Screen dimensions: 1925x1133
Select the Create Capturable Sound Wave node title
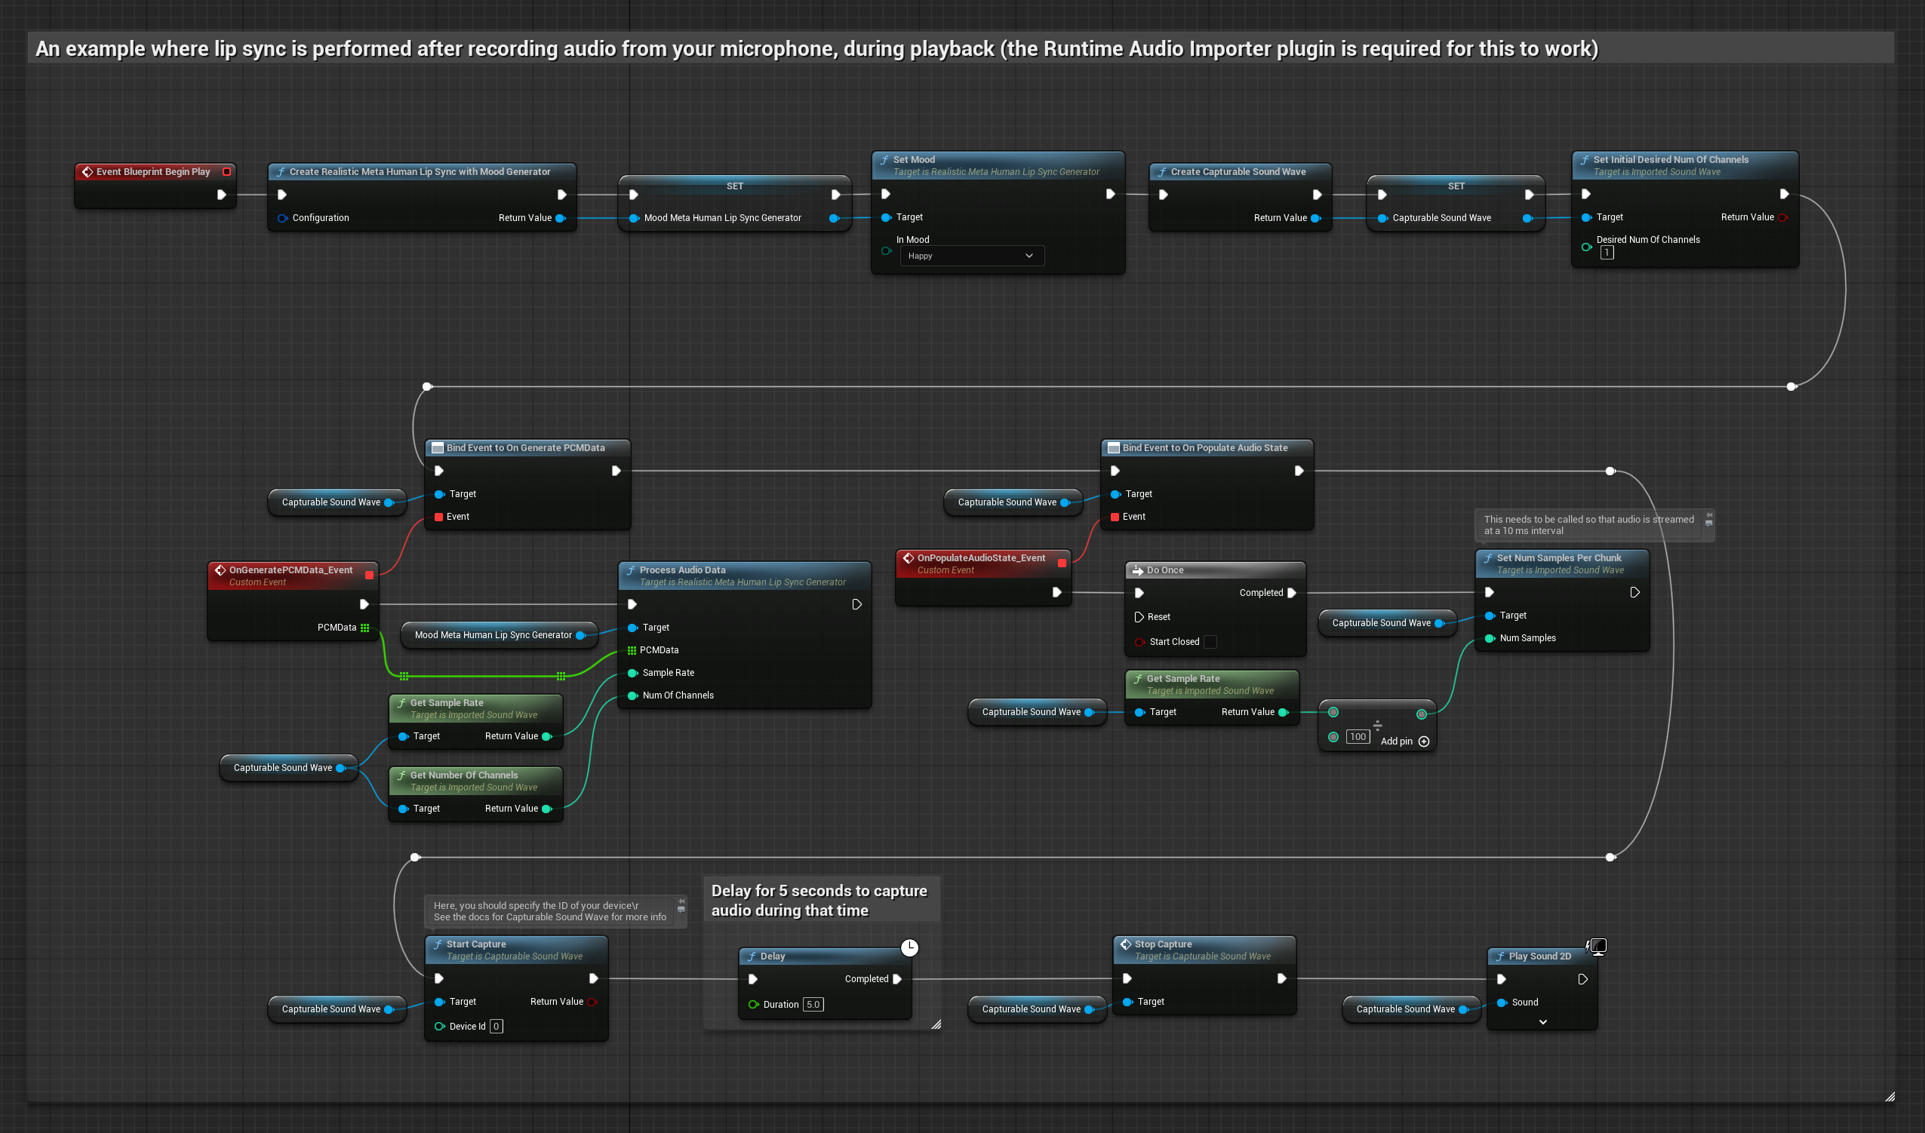(x=1238, y=172)
